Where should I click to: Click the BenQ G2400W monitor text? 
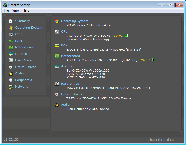pyautogui.click(x=88, y=71)
